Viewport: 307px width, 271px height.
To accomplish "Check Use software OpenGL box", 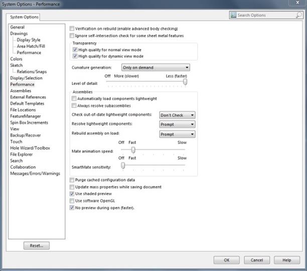I will coord(72,201).
